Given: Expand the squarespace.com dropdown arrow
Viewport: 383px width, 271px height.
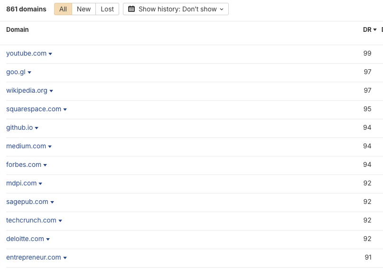Looking at the screenshot, I should (65, 109).
